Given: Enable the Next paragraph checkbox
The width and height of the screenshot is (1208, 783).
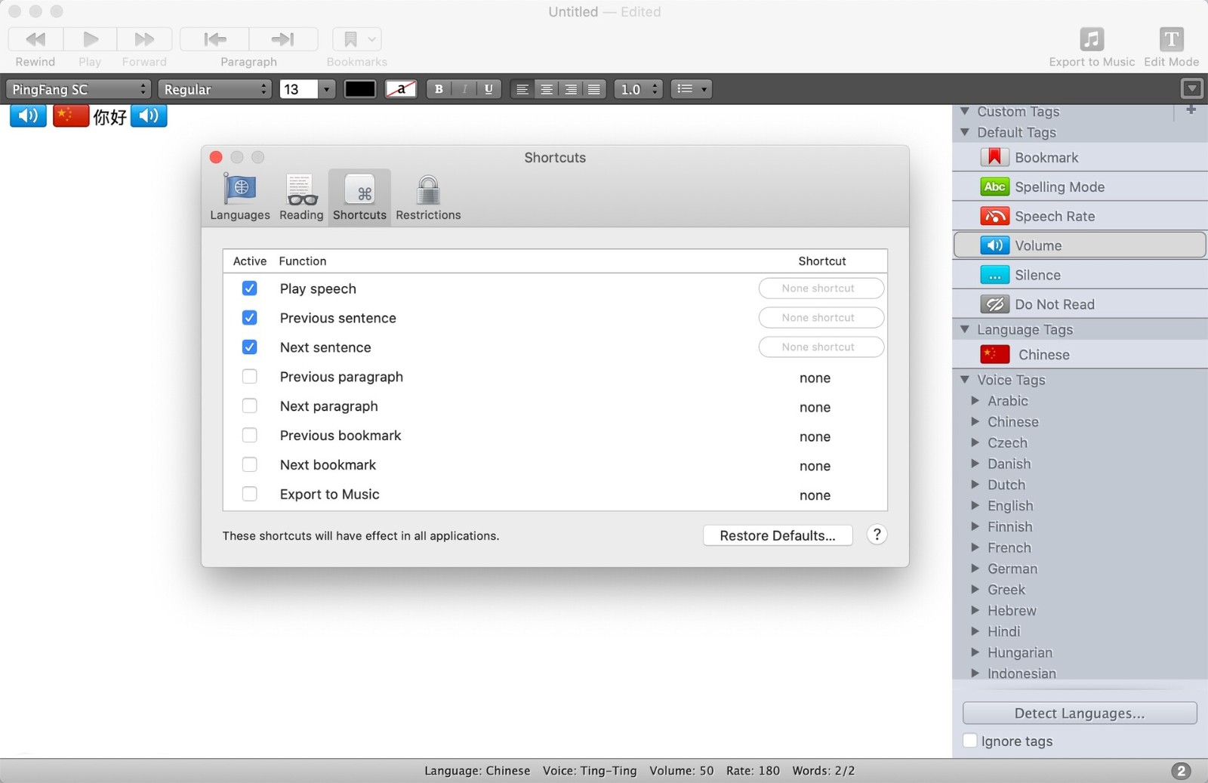Looking at the screenshot, I should [x=250, y=406].
